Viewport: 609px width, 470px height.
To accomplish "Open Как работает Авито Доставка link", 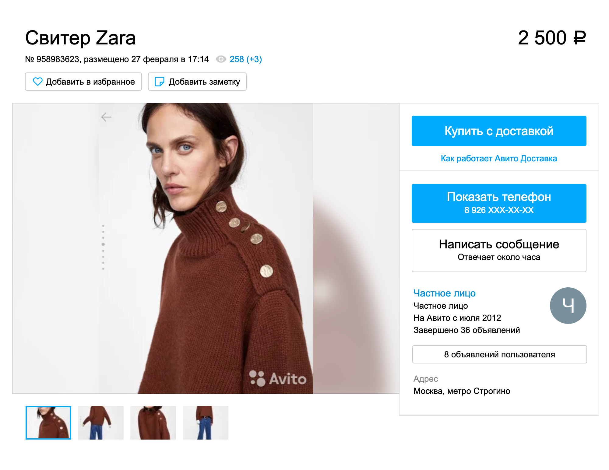I will 499,158.
